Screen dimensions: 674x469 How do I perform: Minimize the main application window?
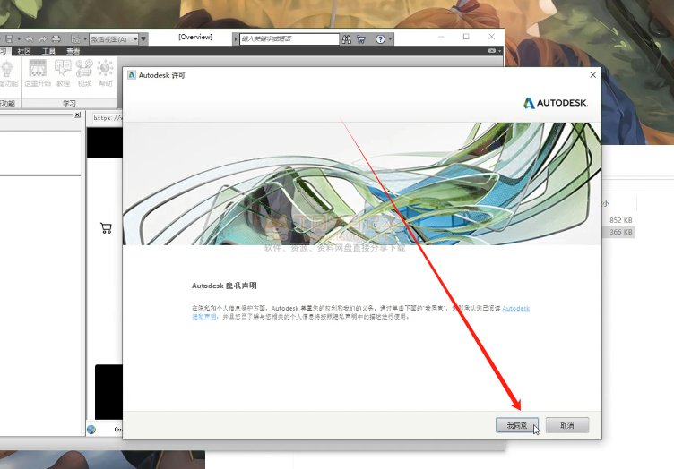click(x=441, y=37)
